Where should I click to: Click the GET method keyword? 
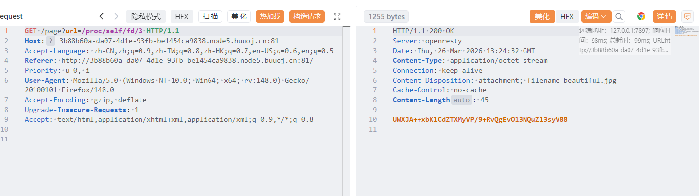point(31,31)
